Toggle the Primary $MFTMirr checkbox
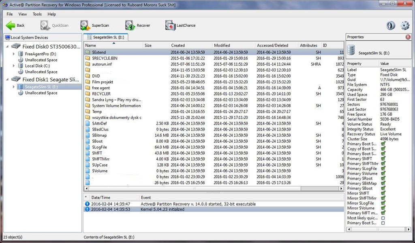 pos(383,163)
